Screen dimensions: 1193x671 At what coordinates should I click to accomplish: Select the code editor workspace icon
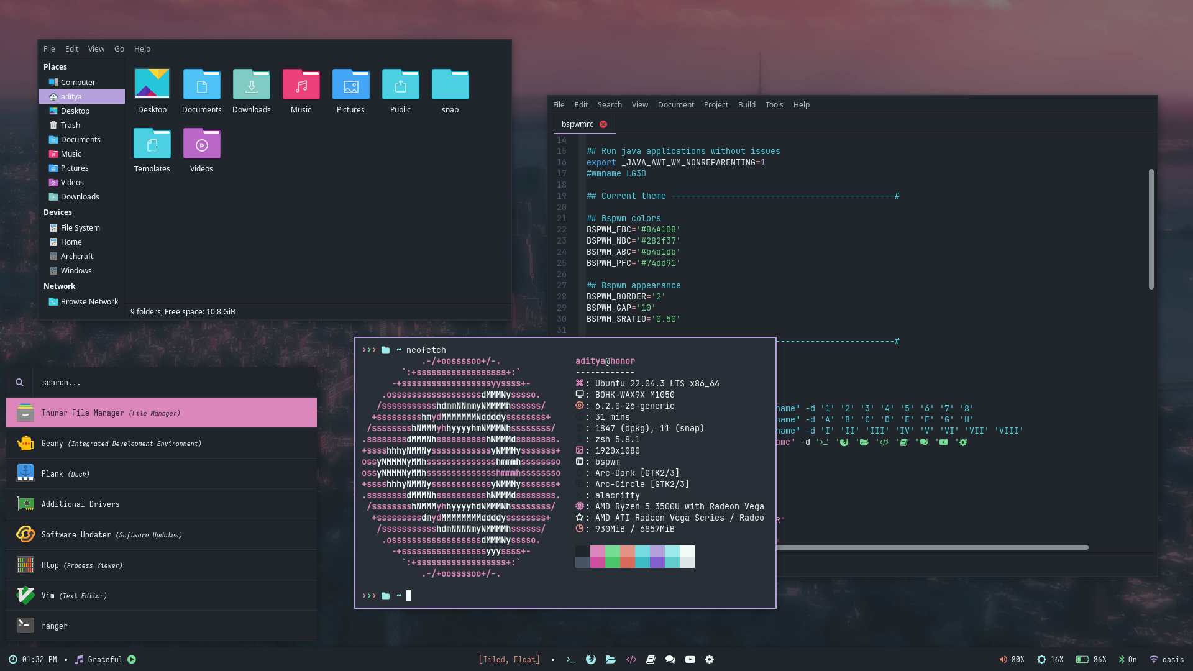(x=631, y=660)
